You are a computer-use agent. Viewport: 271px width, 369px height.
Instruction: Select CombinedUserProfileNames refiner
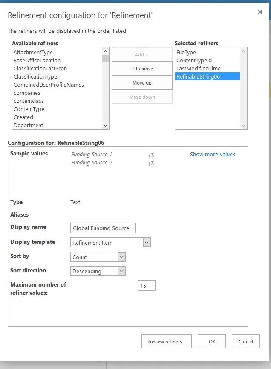[49, 85]
